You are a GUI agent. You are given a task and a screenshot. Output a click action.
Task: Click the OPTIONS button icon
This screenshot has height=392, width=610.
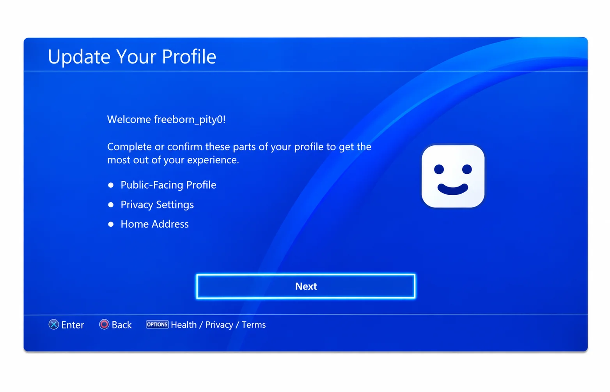coord(157,325)
